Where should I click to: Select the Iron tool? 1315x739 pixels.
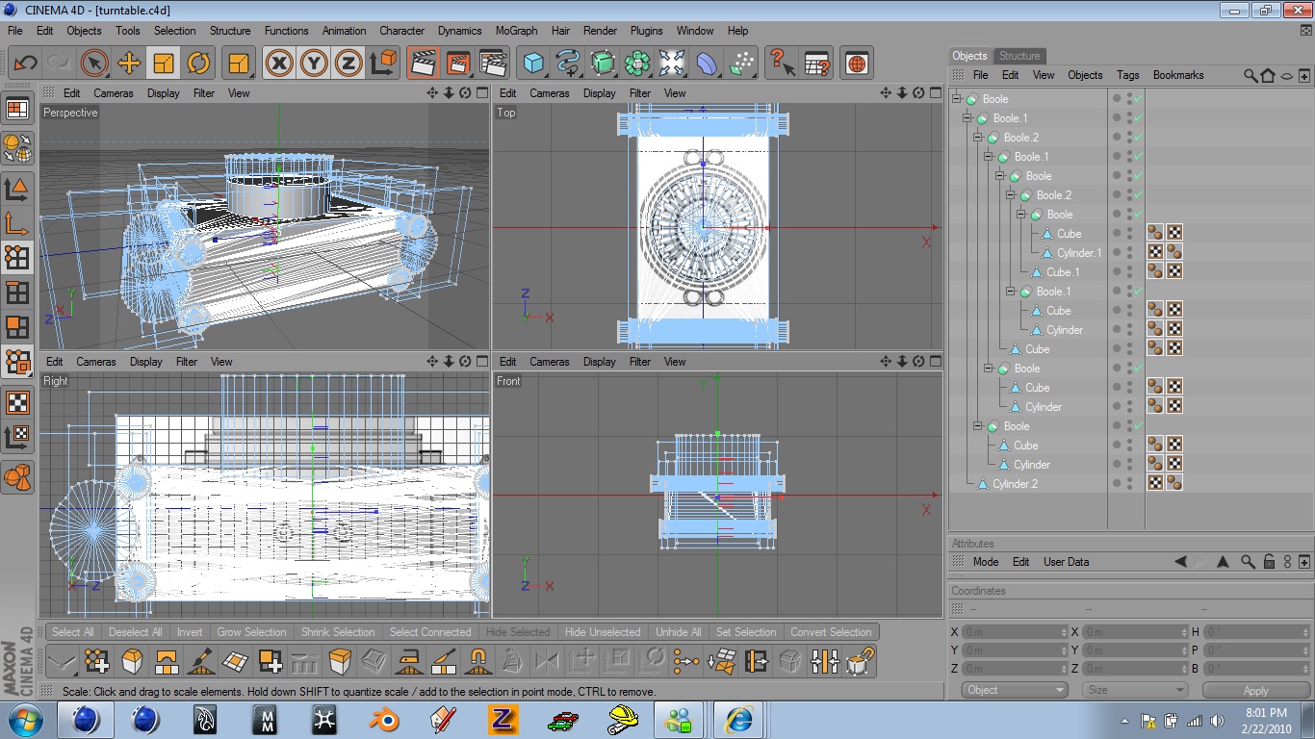[409, 661]
